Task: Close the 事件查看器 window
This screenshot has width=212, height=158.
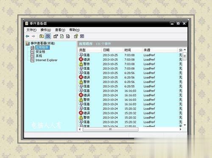Action: click(184, 23)
